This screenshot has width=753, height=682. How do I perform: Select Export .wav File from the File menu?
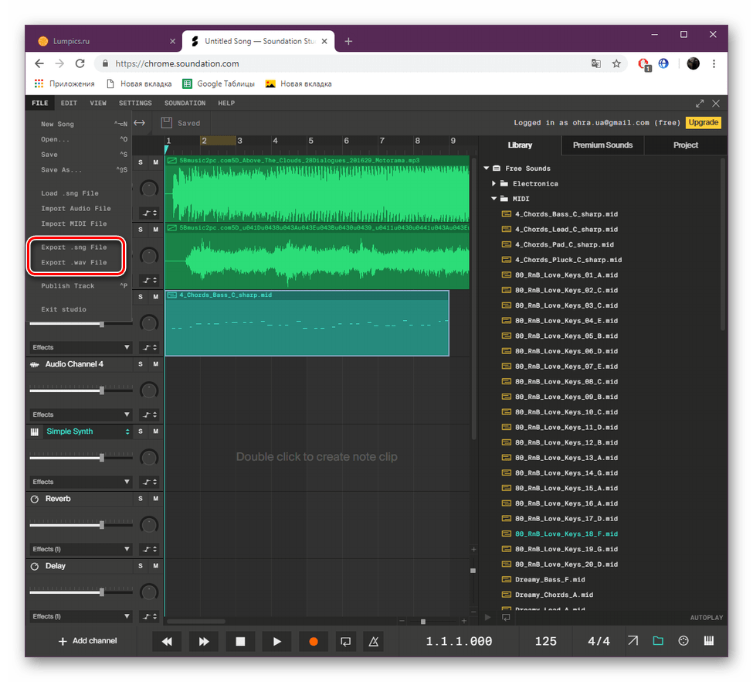point(75,262)
